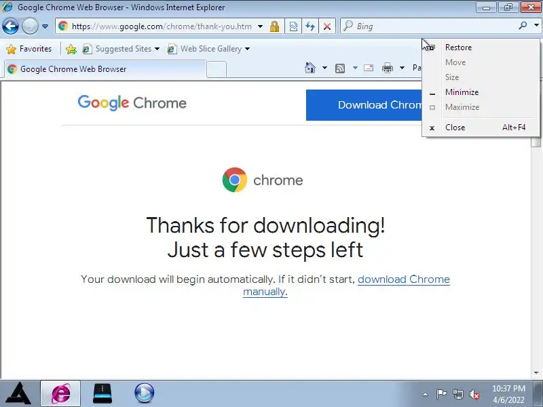Screen dimensions: 543x407
Task: Click the Forward navigation button
Action: [30, 26]
